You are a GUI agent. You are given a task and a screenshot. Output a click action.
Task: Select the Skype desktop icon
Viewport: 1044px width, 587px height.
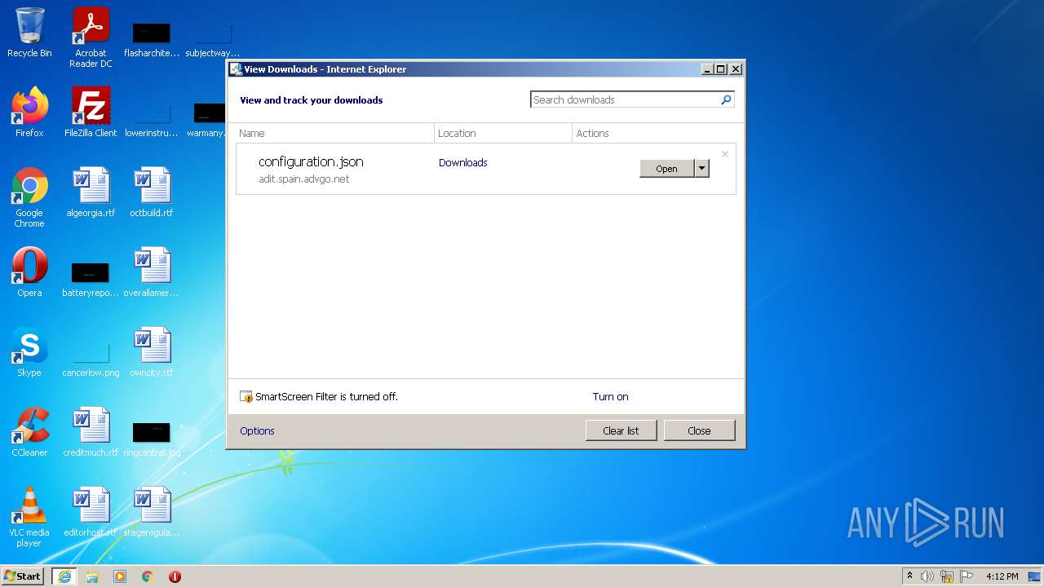point(29,351)
